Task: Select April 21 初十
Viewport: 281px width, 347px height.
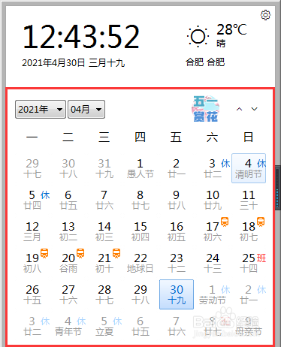Action: click(104, 263)
